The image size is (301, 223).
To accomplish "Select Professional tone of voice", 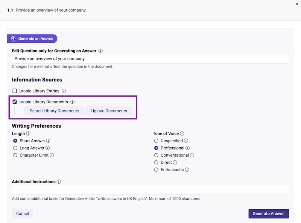I will point(156,148).
